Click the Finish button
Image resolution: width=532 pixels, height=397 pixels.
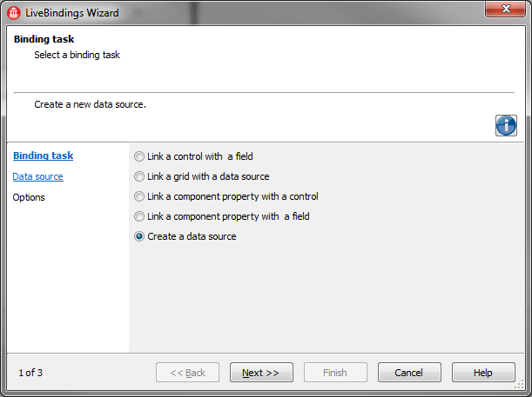[x=335, y=373]
